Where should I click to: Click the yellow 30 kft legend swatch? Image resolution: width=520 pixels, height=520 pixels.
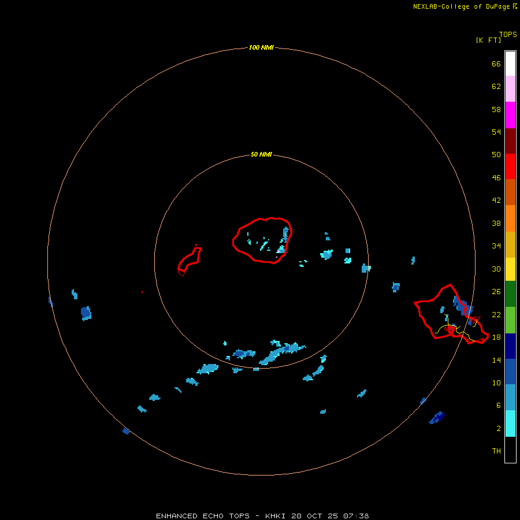(x=510, y=269)
